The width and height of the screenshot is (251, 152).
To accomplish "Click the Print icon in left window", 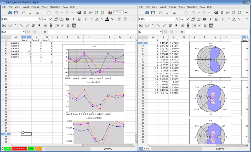I will click(24, 13).
